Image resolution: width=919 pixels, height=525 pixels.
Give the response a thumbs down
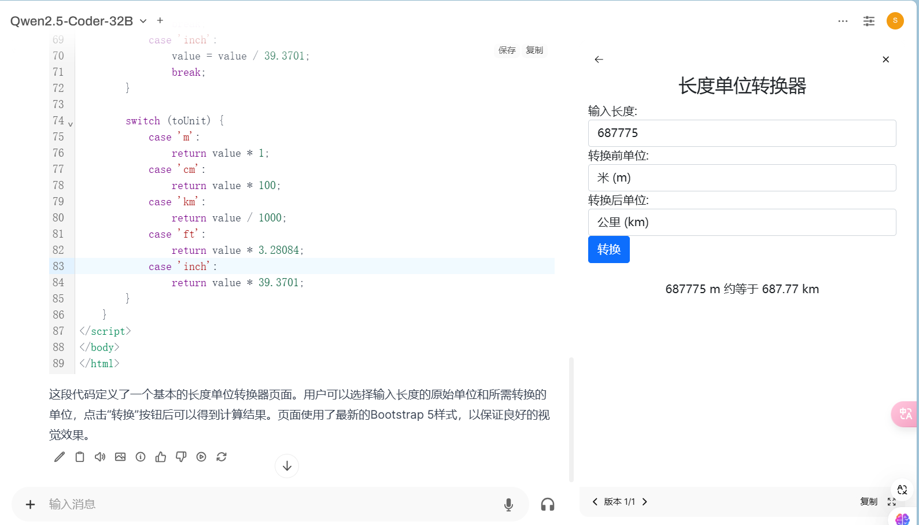tap(181, 457)
